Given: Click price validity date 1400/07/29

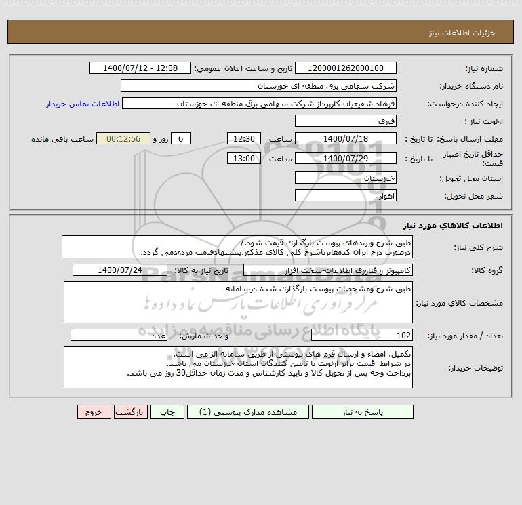Looking at the screenshot, I should 346,158.
